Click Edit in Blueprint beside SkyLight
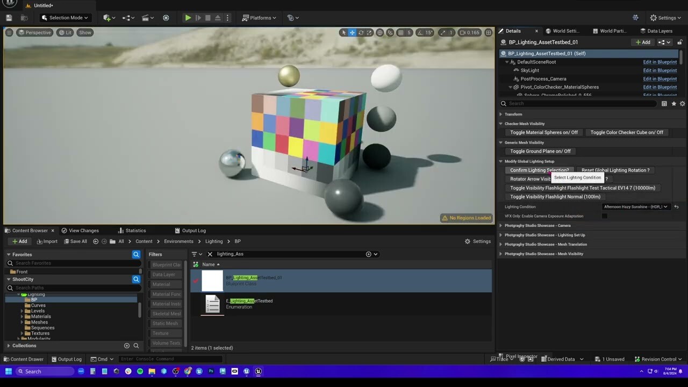Image resolution: width=688 pixels, height=387 pixels. (x=660, y=70)
